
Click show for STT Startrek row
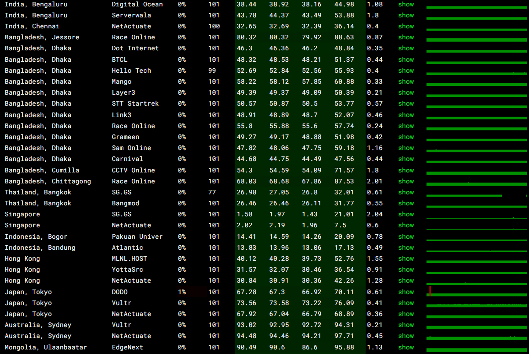406,104
